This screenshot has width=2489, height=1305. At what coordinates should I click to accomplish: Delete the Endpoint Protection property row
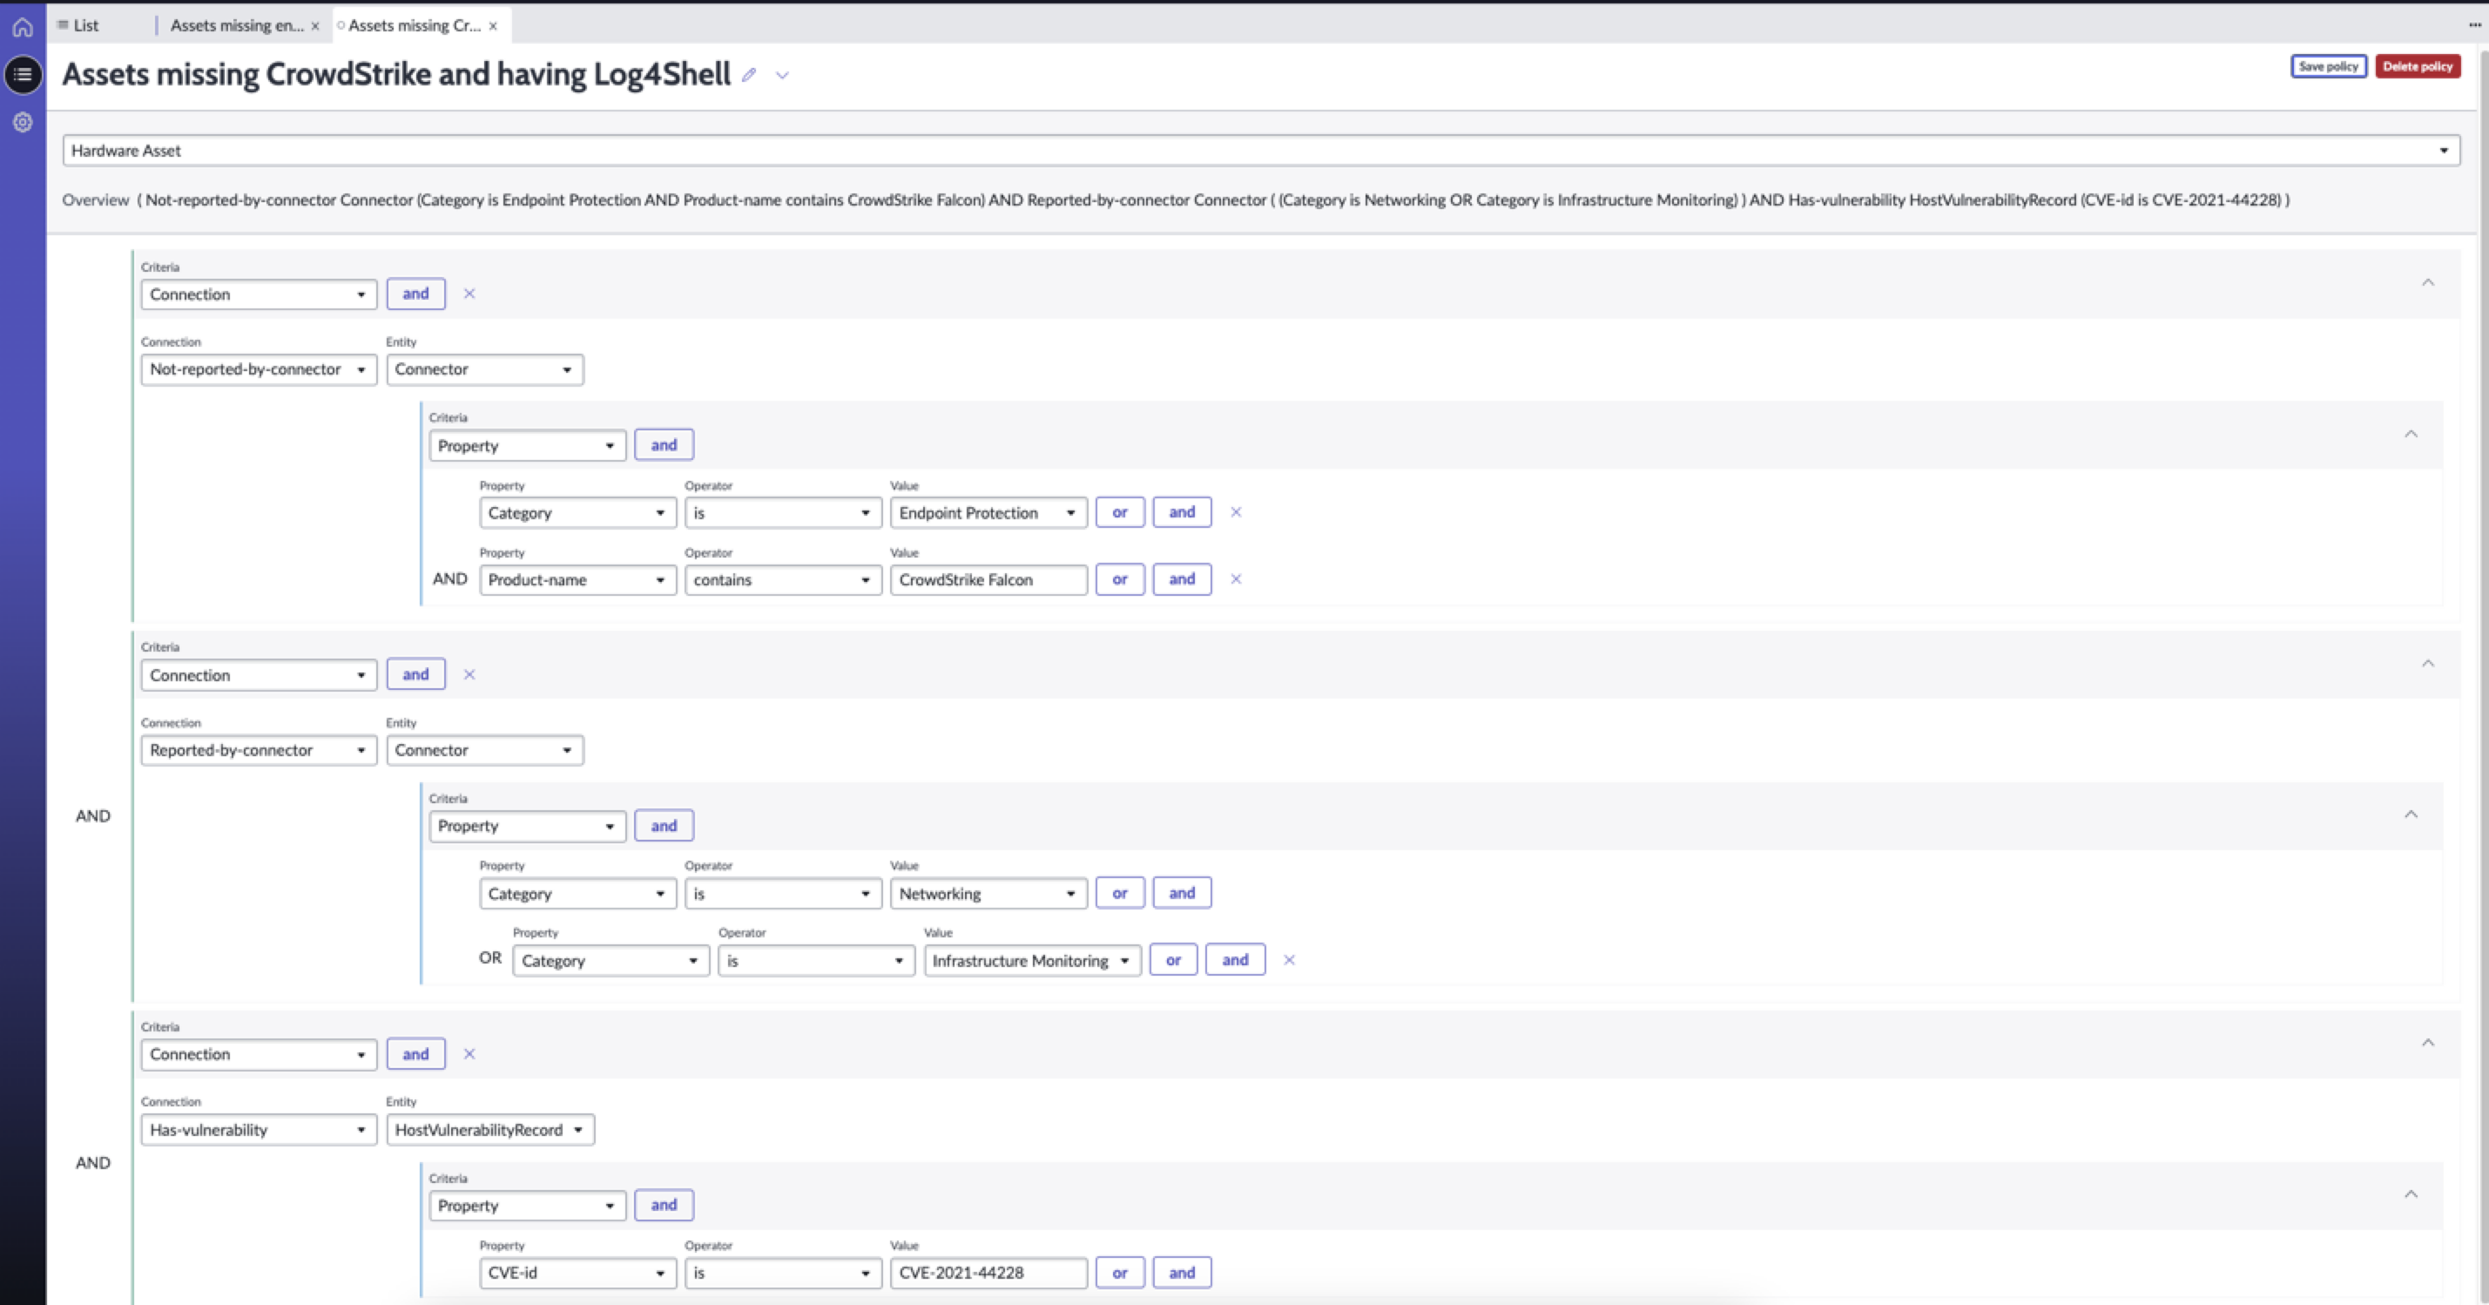(1236, 512)
